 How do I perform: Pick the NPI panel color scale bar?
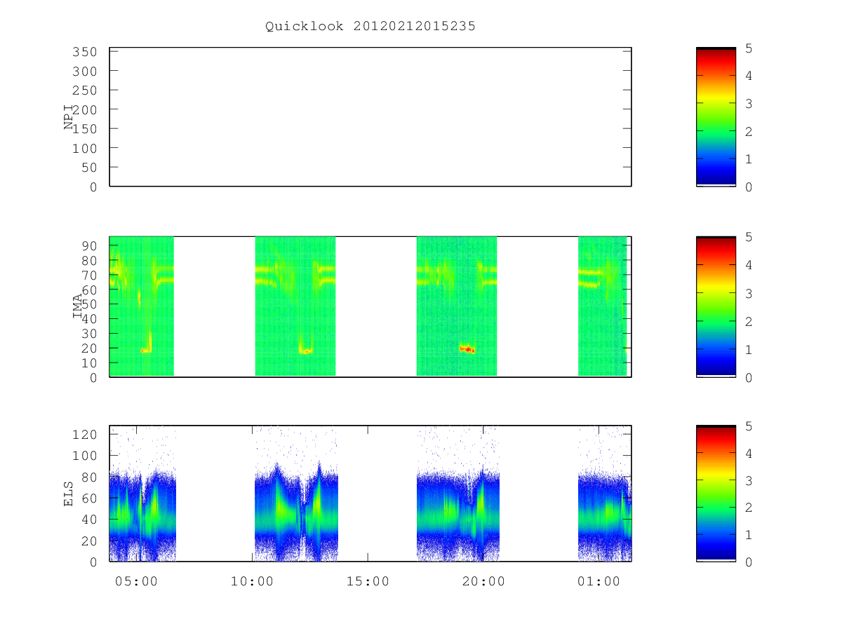click(716, 117)
